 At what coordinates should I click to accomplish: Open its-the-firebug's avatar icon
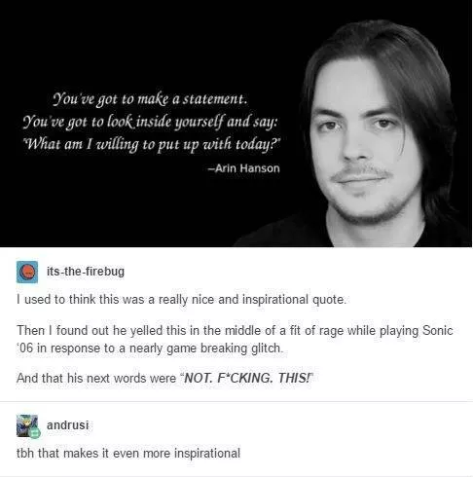27,272
